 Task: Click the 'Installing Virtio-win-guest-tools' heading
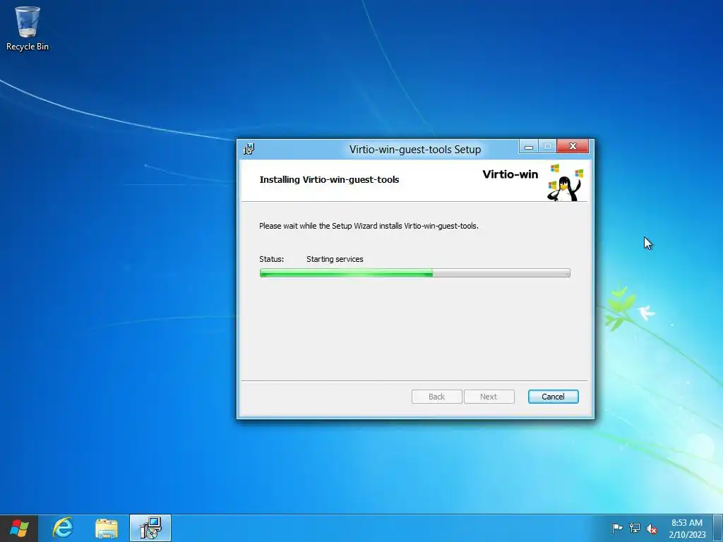(329, 180)
